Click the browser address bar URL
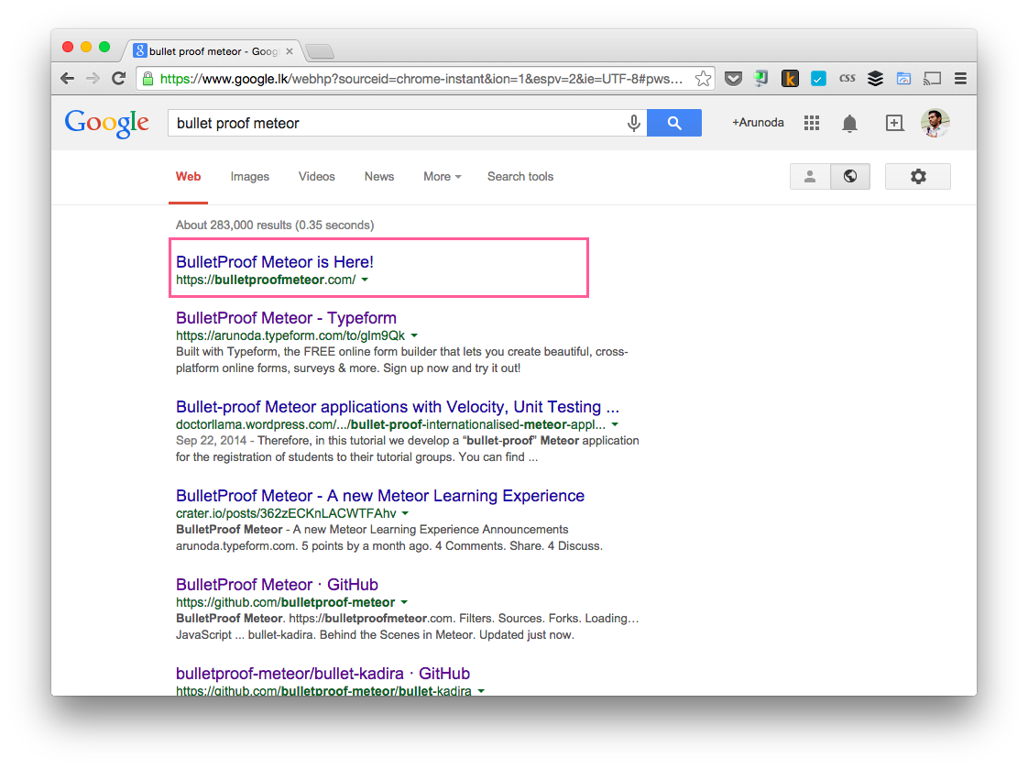The width and height of the screenshot is (1028, 769). (421, 79)
